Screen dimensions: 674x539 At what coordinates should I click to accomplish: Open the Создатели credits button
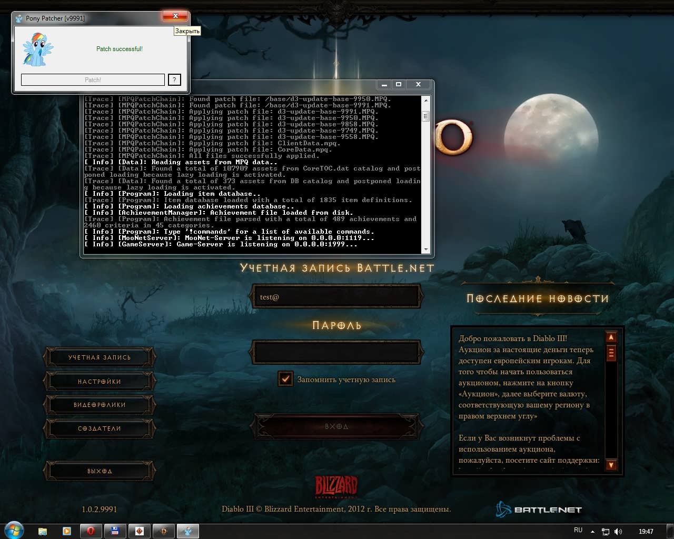pos(100,428)
